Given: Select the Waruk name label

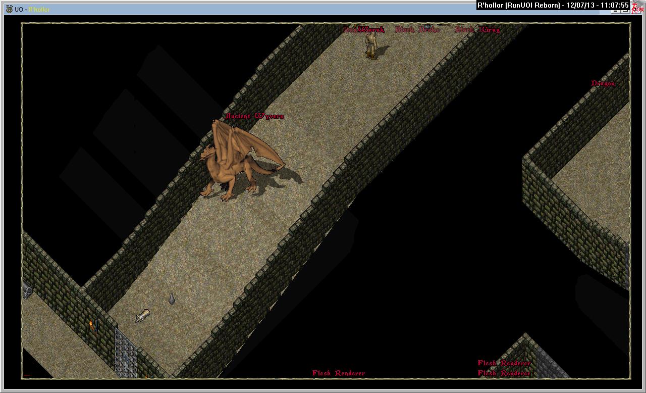Looking at the screenshot, I should (371, 29).
